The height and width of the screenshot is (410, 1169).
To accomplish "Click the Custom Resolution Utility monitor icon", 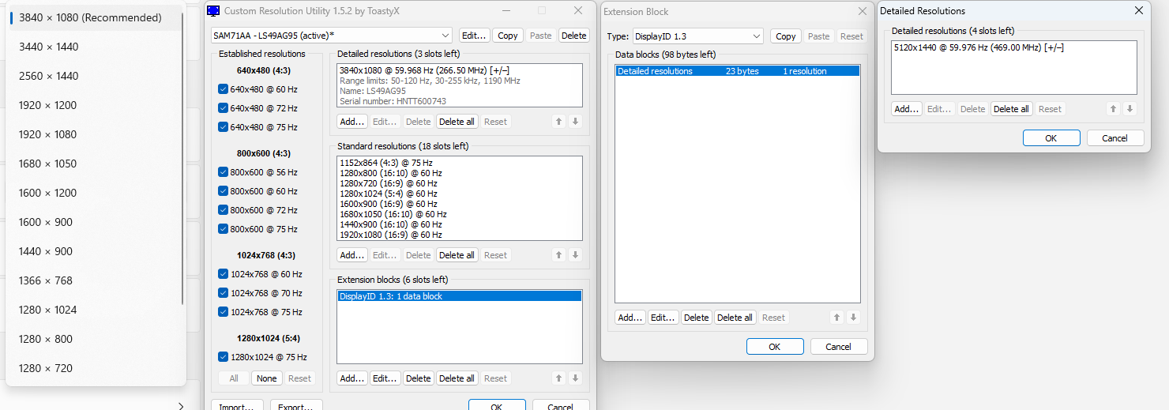I will click(x=213, y=11).
